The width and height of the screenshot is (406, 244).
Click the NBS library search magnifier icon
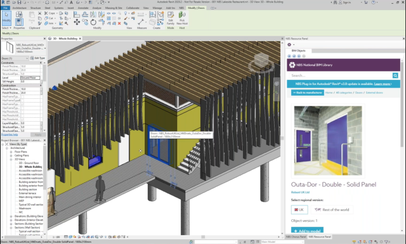point(395,75)
